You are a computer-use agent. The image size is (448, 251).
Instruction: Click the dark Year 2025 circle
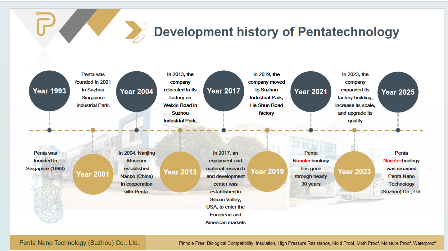(x=398, y=92)
